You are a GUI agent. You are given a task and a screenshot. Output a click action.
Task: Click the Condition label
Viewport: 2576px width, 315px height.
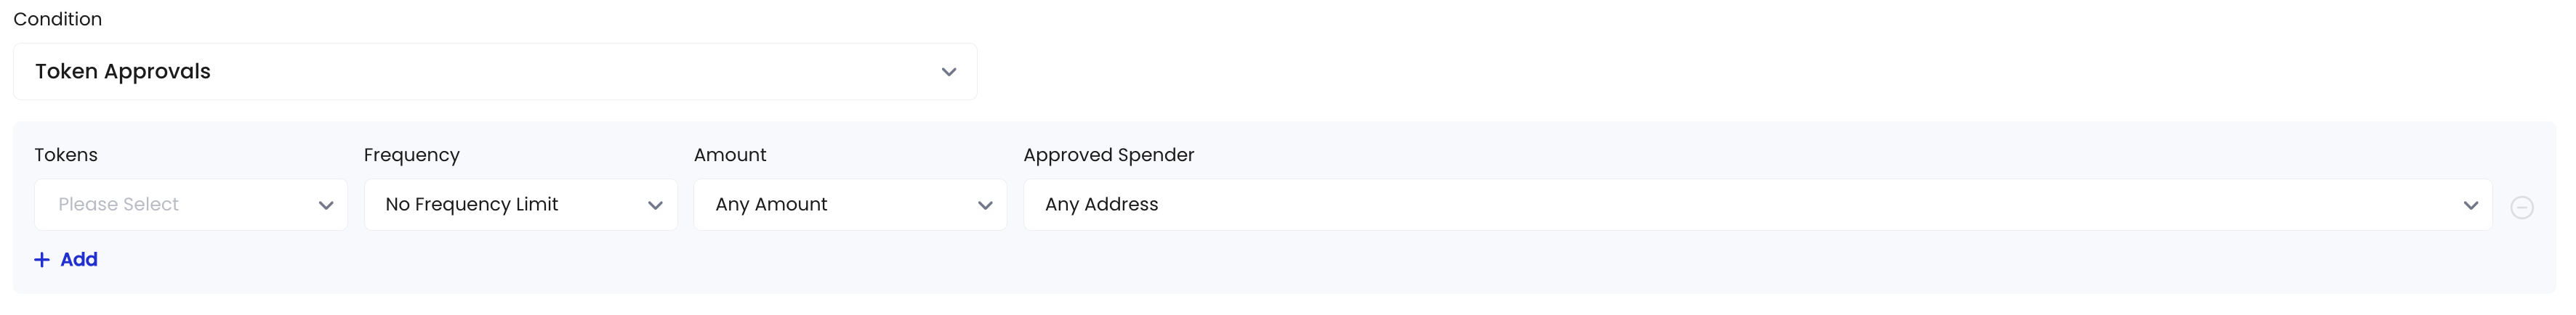point(58,19)
